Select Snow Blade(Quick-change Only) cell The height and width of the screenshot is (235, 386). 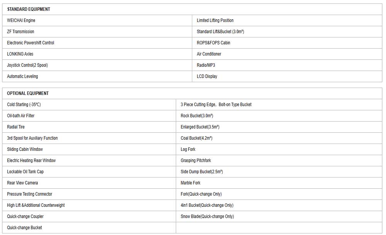tap(279, 216)
